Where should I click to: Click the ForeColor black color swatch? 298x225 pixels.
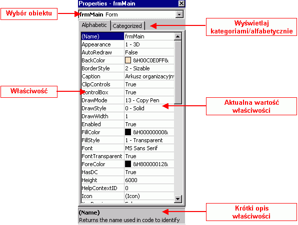tap(128, 164)
